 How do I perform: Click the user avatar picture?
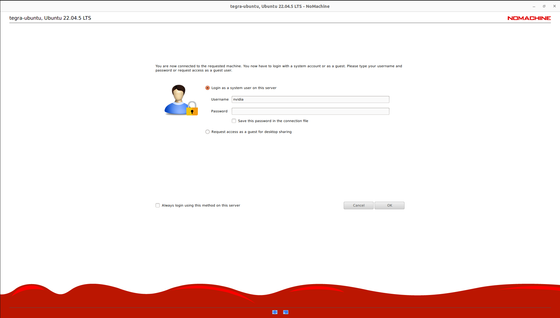tap(178, 98)
